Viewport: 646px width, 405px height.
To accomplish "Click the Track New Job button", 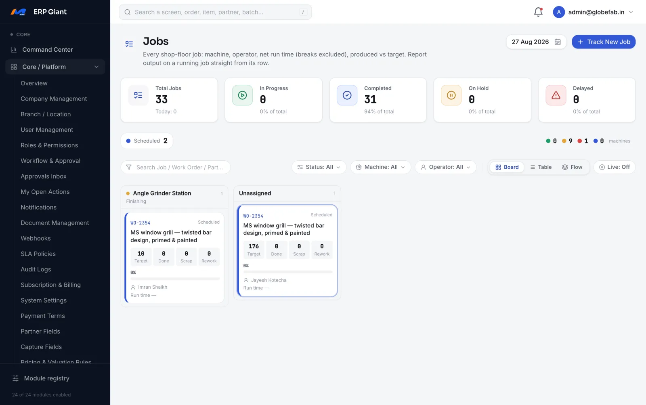I will pyautogui.click(x=604, y=42).
